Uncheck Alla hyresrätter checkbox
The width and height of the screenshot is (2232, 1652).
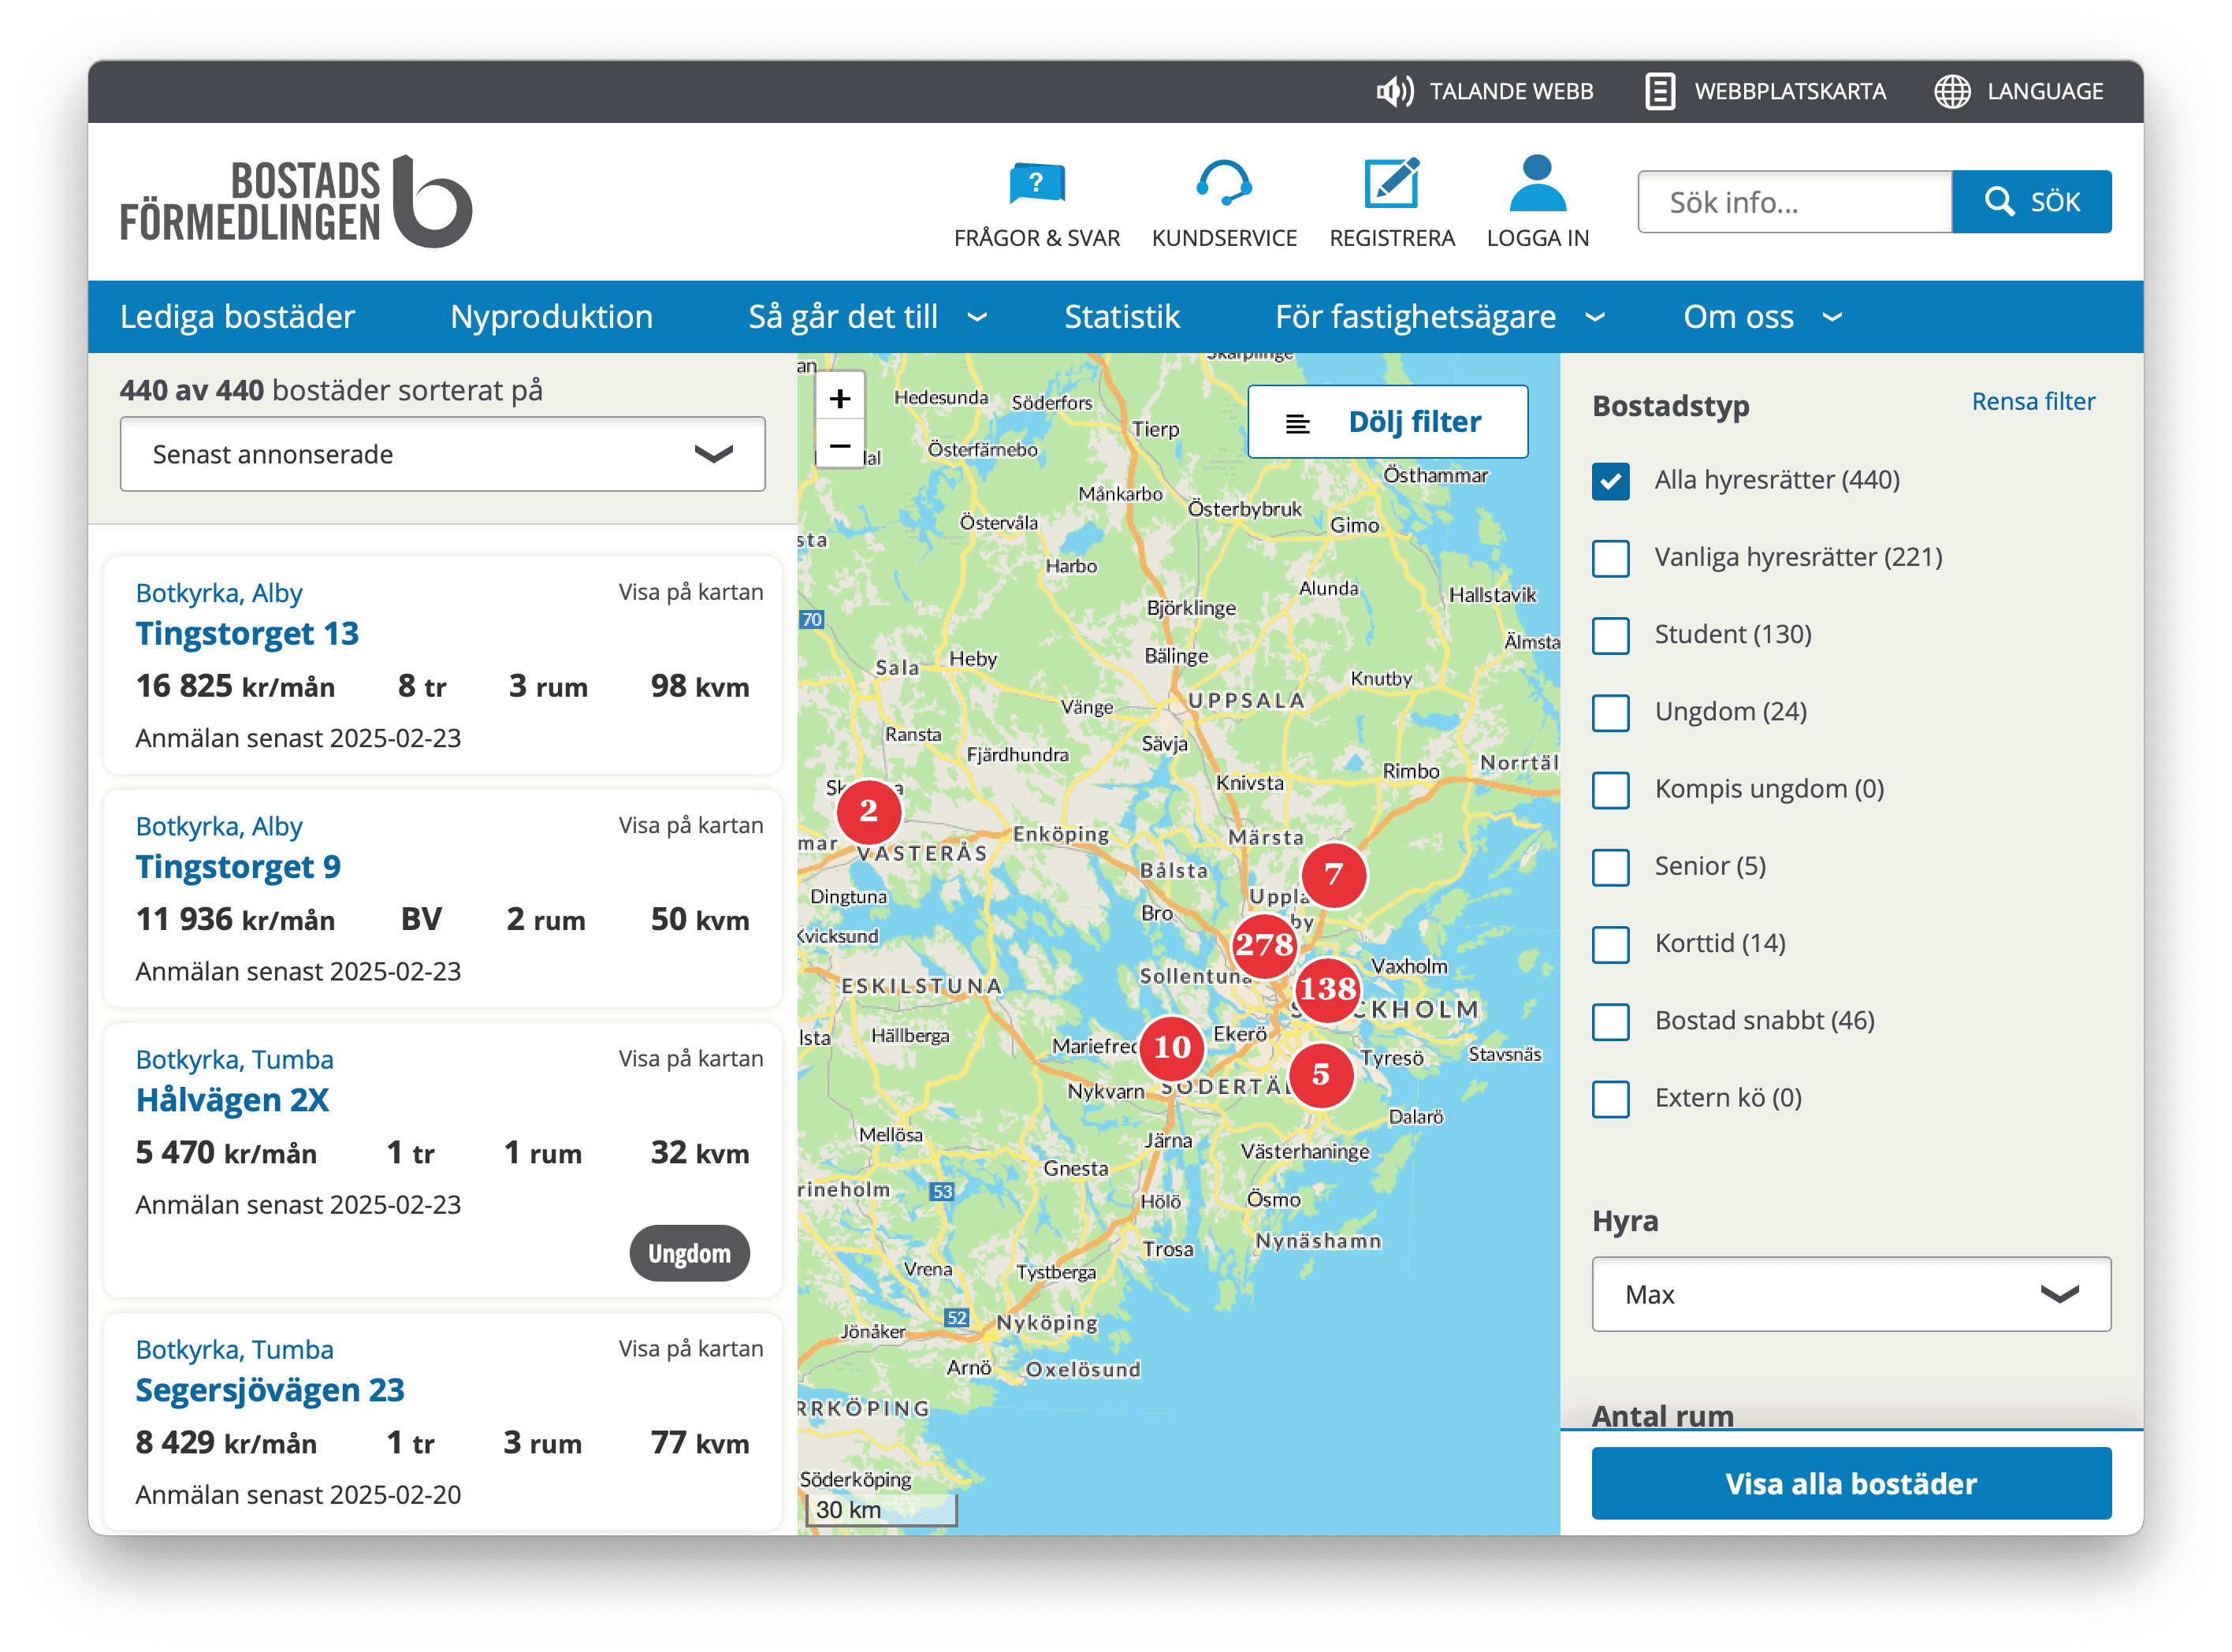coord(1610,481)
